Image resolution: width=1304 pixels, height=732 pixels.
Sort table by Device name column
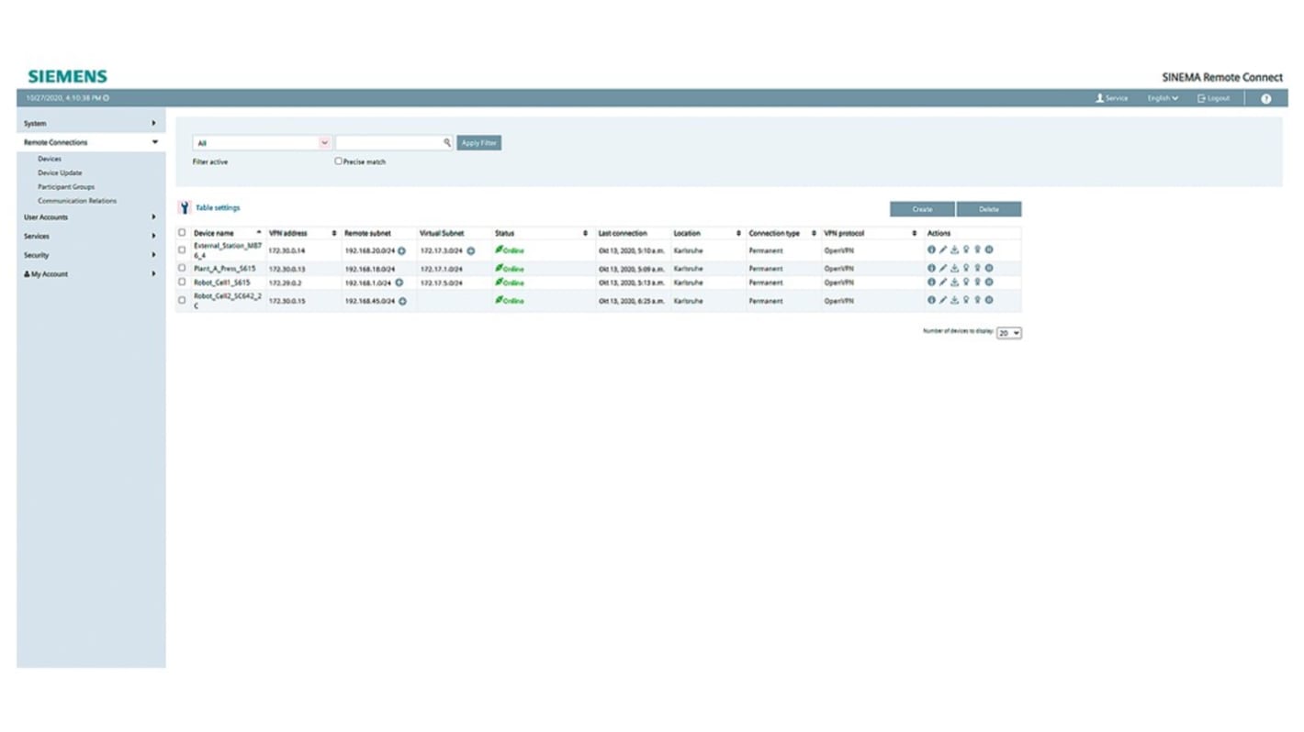click(x=228, y=233)
